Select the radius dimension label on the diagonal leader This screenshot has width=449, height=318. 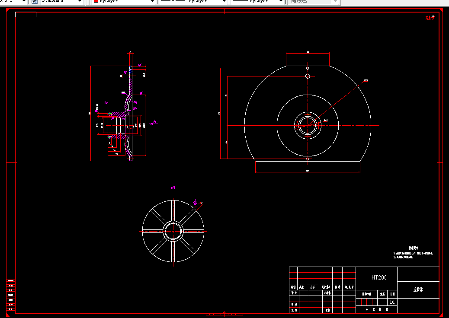366,81
